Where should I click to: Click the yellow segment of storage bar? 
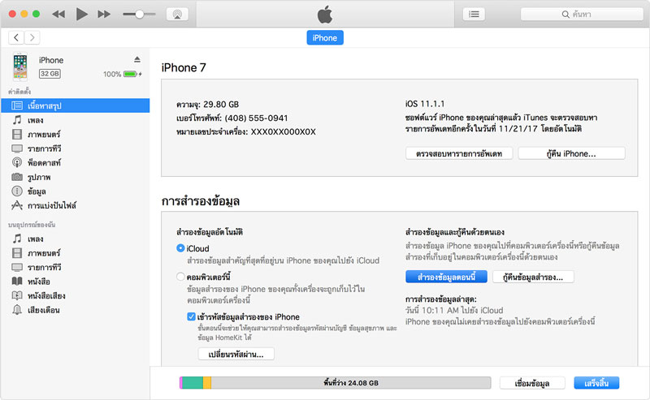point(207,383)
